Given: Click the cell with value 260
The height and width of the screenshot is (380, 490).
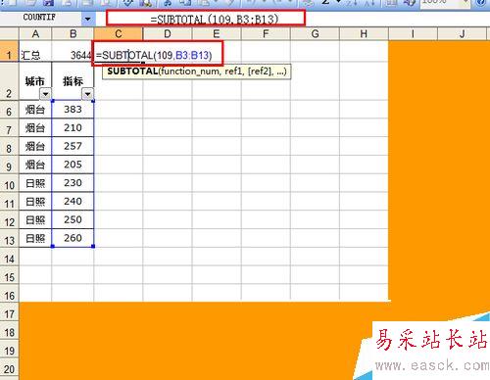Looking at the screenshot, I should point(73,238).
